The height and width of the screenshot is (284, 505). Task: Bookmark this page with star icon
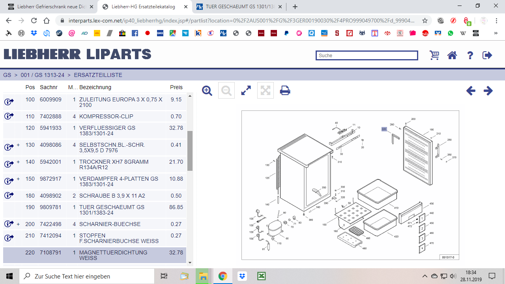click(x=425, y=21)
